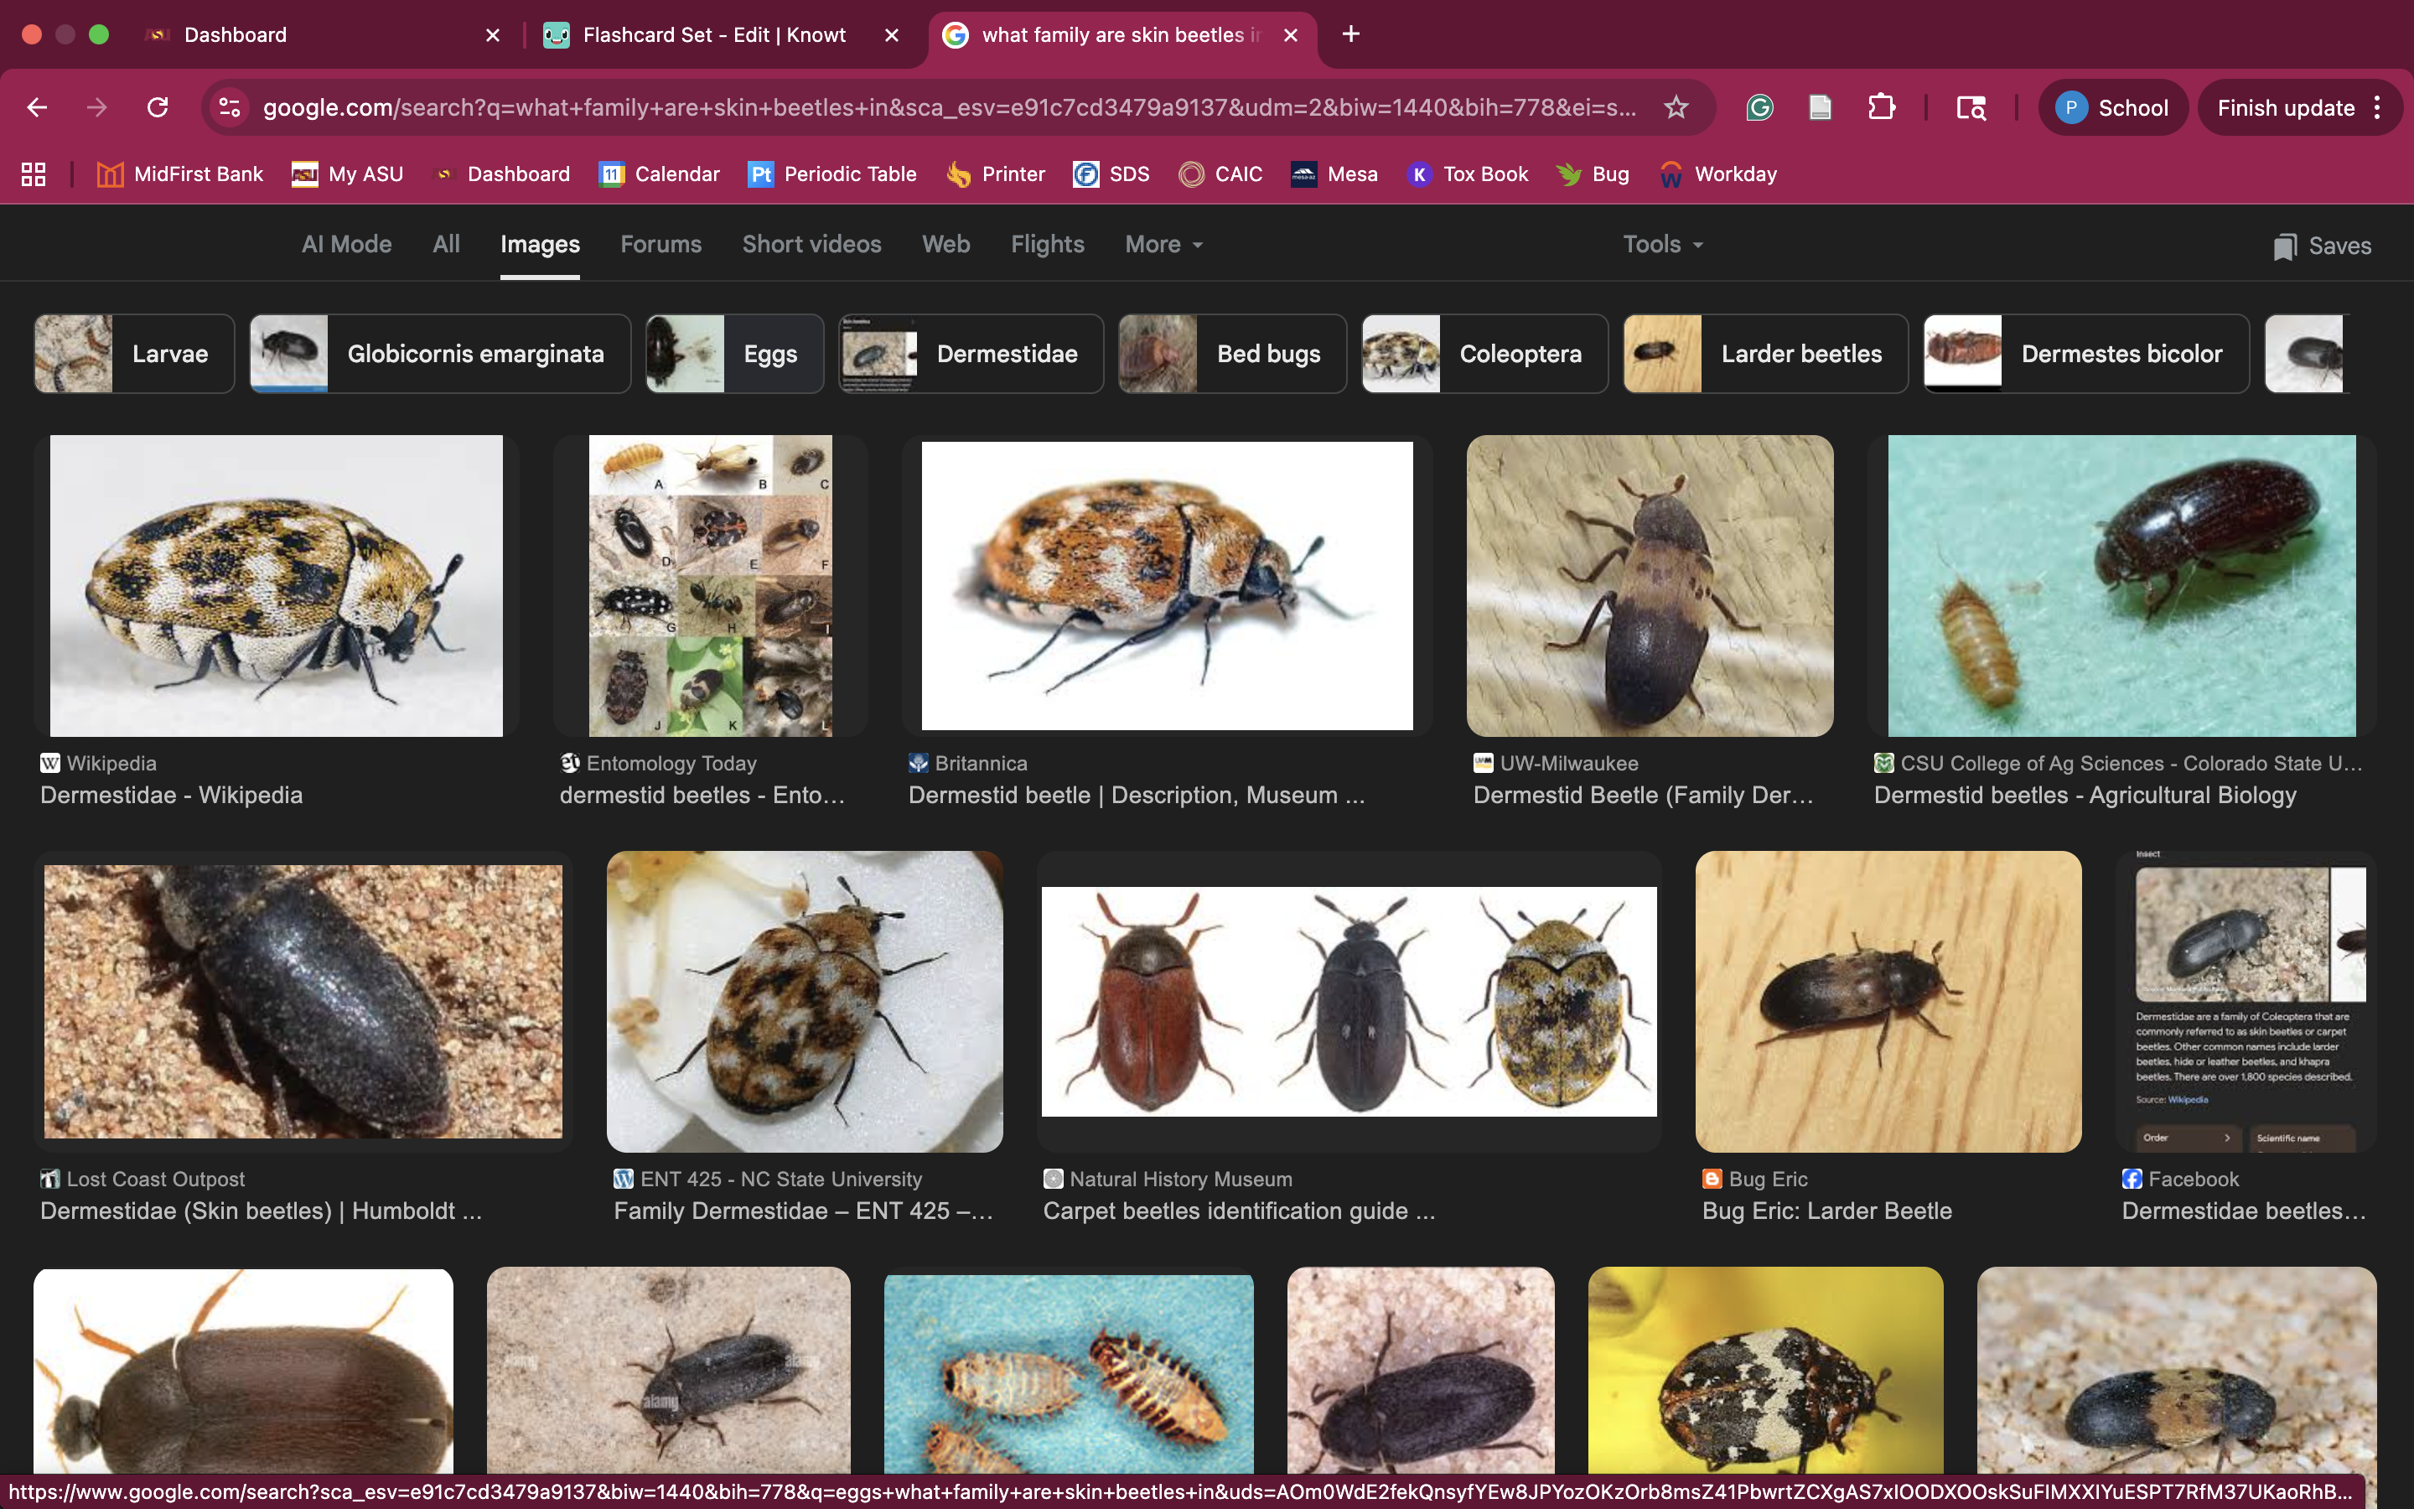Screen dimensions: 2414x1509
Task: Select the AI Mode tab
Action: [346, 245]
